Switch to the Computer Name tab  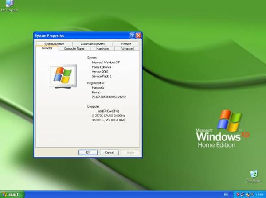pos(74,48)
